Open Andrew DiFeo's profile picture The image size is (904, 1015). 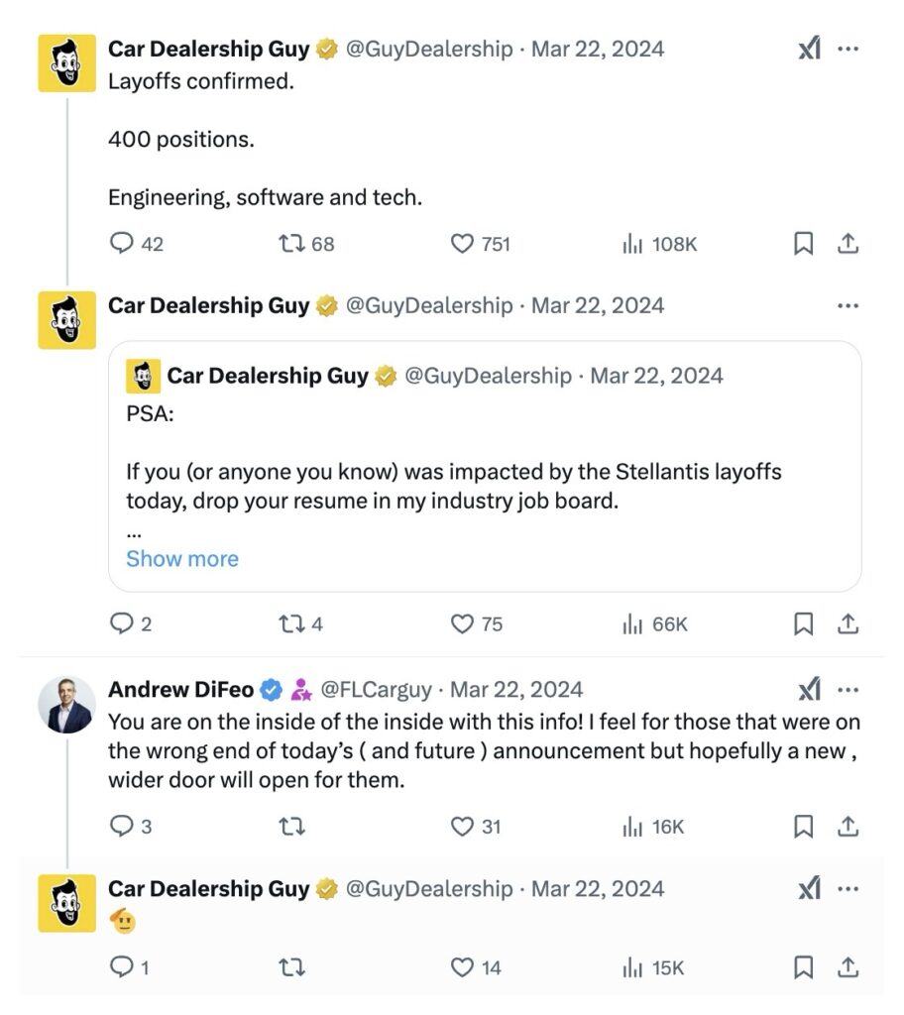coord(66,706)
